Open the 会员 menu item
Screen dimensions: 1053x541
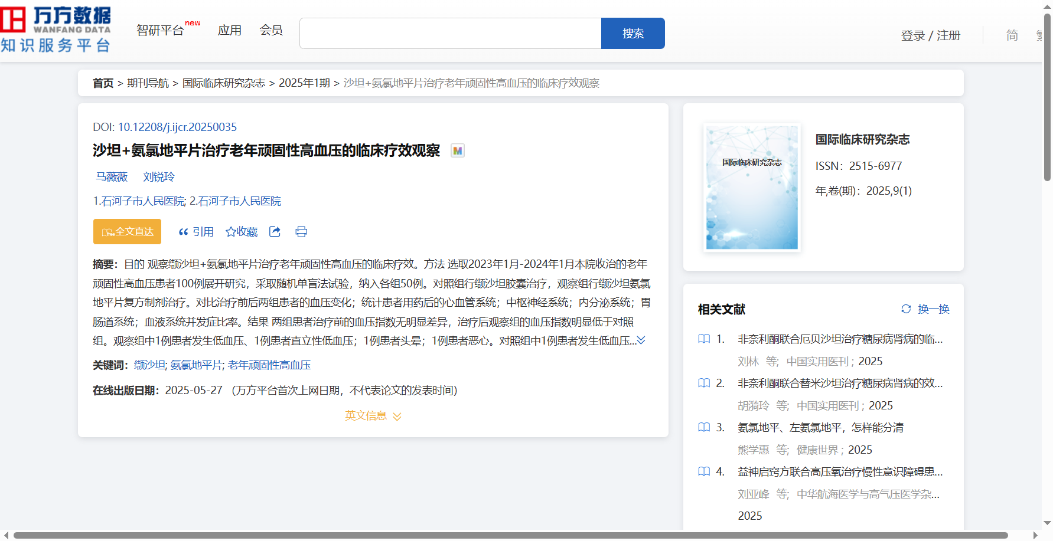(x=271, y=31)
